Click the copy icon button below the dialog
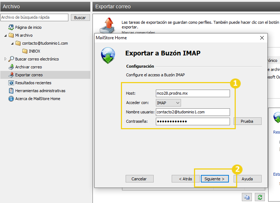This screenshot has width=280, height=203. [x=247, y=197]
